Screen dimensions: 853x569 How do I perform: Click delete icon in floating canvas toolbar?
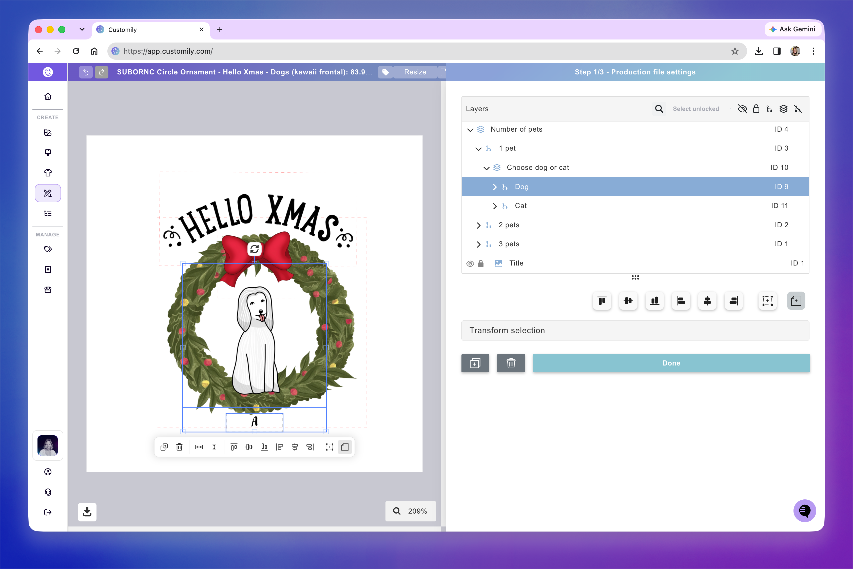point(179,447)
